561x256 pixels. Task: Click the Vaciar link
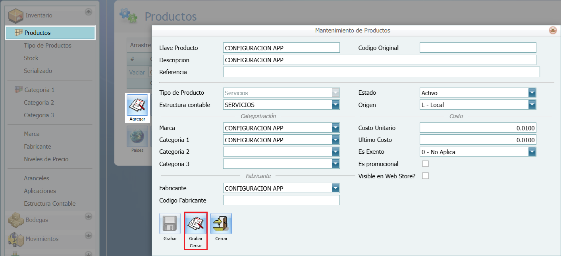[137, 72]
